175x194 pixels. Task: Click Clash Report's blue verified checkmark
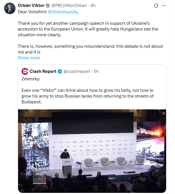pos(60,71)
